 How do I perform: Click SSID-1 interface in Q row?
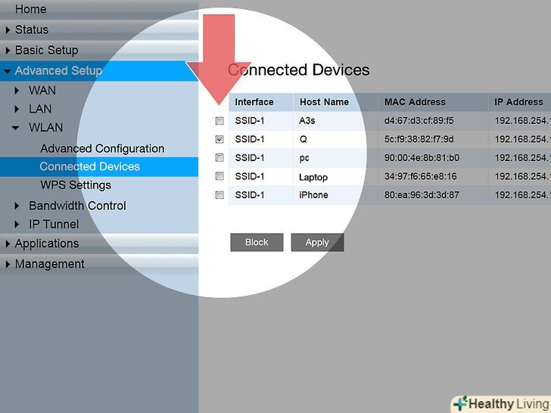pos(250,139)
